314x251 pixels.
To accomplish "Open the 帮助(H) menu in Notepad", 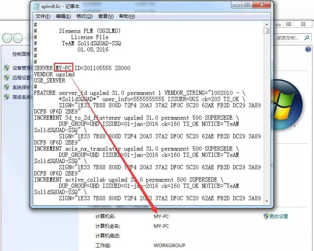I will click(127, 16).
